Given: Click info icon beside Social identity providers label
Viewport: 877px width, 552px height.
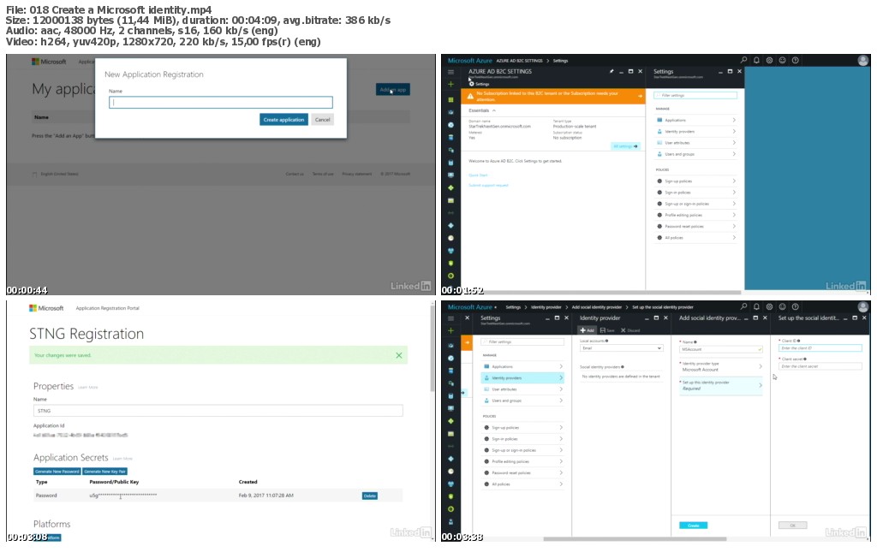Looking at the screenshot, I should click(x=623, y=367).
